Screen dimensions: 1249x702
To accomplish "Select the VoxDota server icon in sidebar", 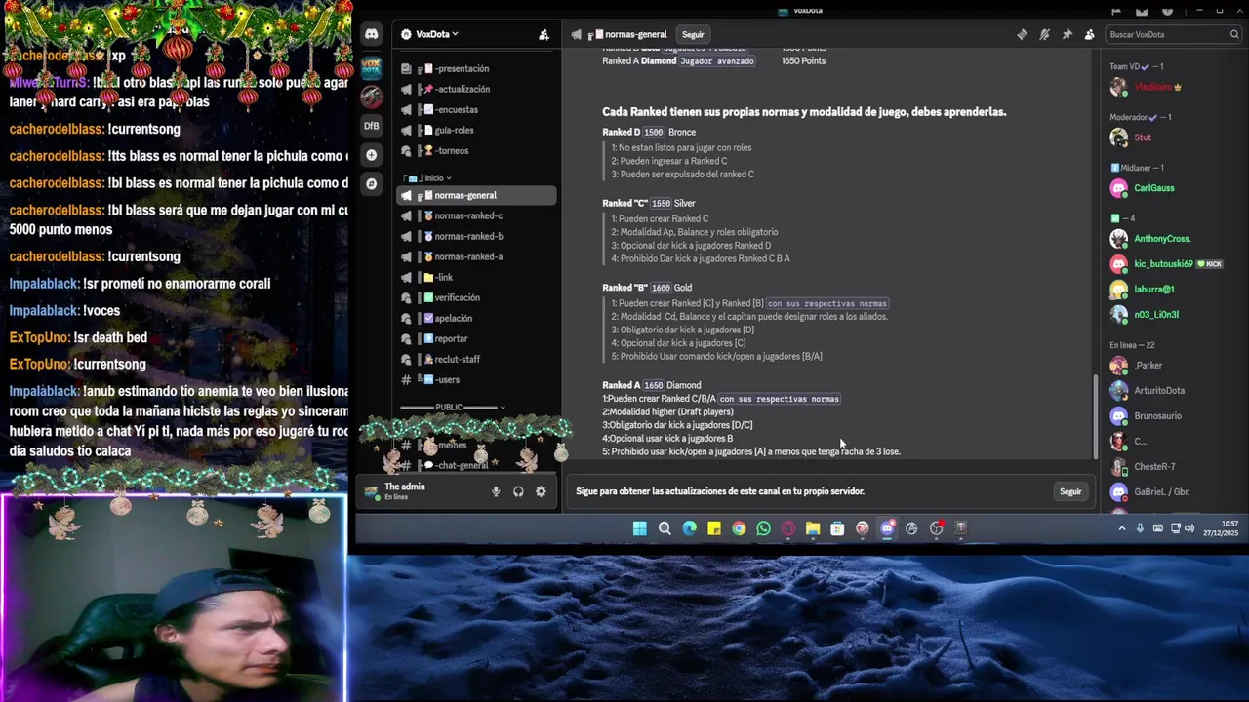I will pyautogui.click(x=371, y=68).
